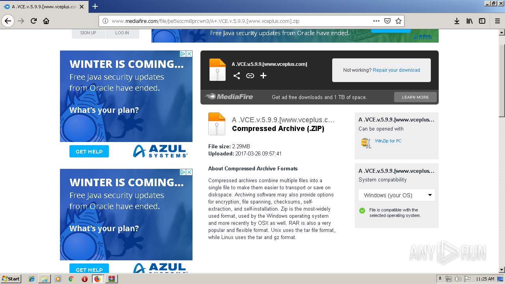The width and height of the screenshot is (505, 284).
Task: Launch Internet Explorer from taskbar
Action: click(32, 279)
